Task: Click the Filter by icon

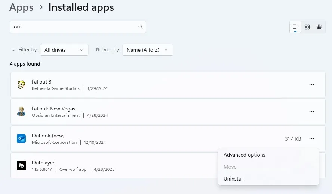Action: tap(13, 49)
